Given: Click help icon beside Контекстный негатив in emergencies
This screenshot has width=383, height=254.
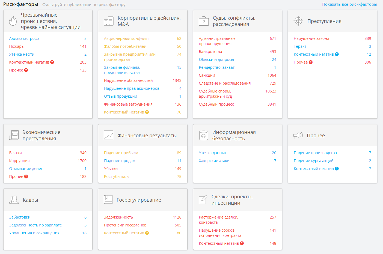Looking at the screenshot, I should coord(52,62).
